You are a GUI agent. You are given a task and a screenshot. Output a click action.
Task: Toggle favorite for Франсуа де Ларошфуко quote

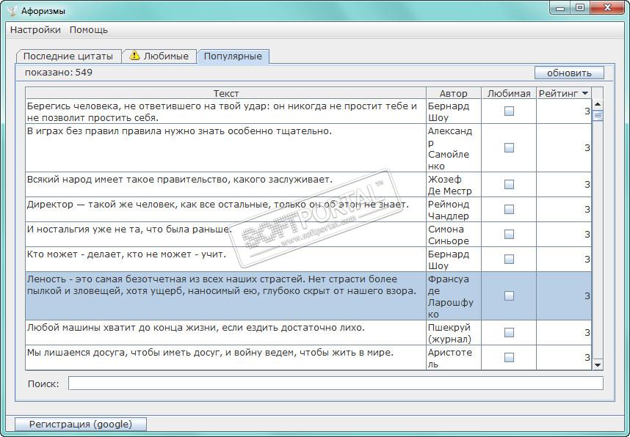(509, 295)
